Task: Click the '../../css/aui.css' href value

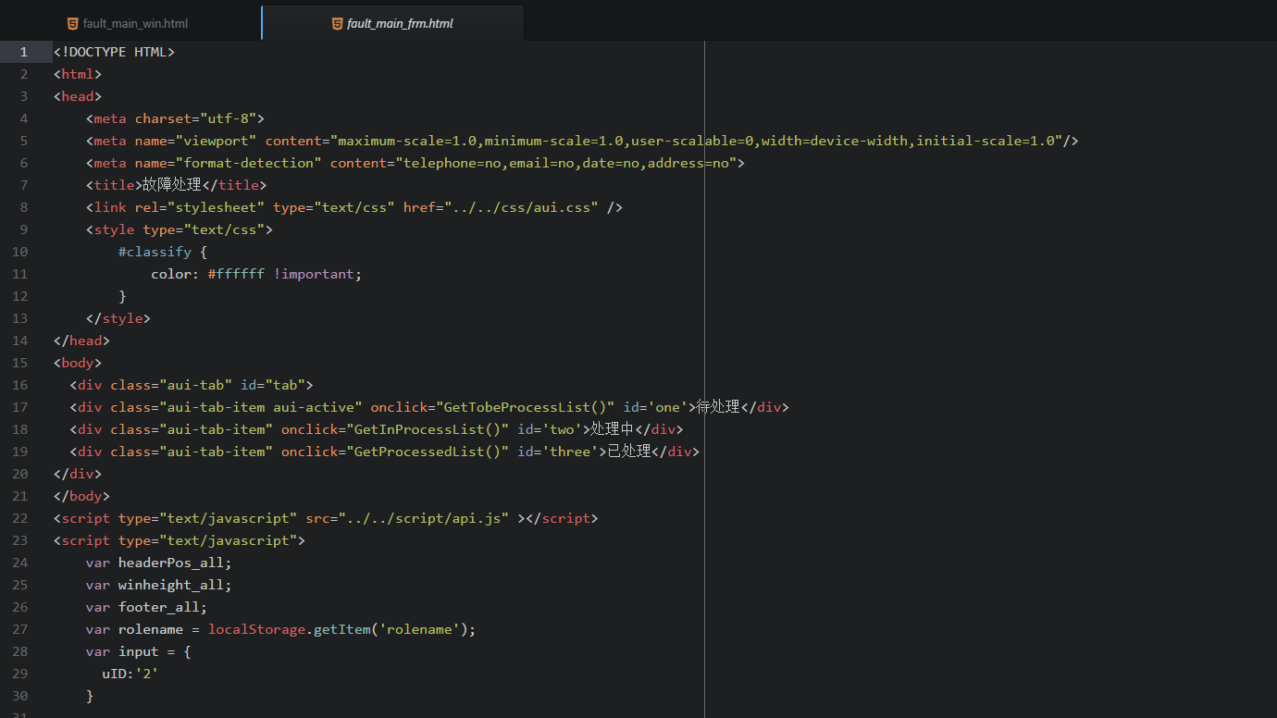Action: click(x=522, y=207)
